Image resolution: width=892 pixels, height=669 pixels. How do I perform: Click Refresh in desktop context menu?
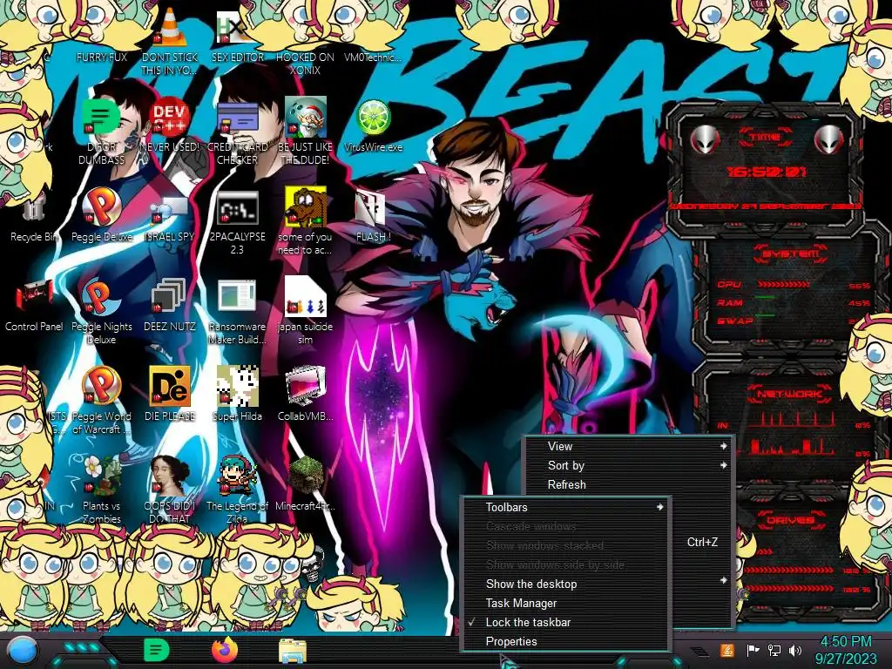629,484
